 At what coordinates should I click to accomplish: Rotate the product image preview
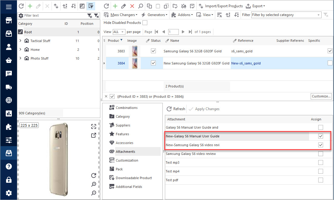point(94,175)
